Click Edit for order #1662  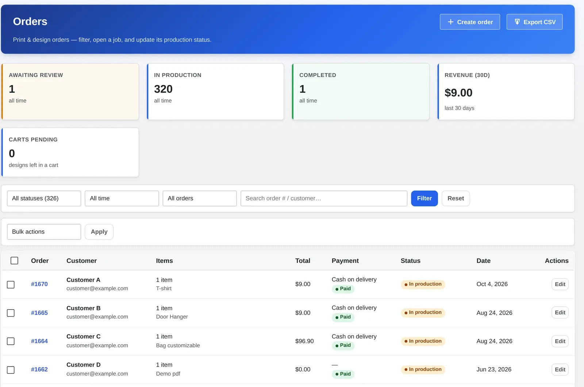(560, 369)
